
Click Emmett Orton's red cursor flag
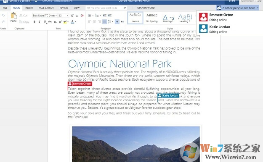tap(80, 84)
